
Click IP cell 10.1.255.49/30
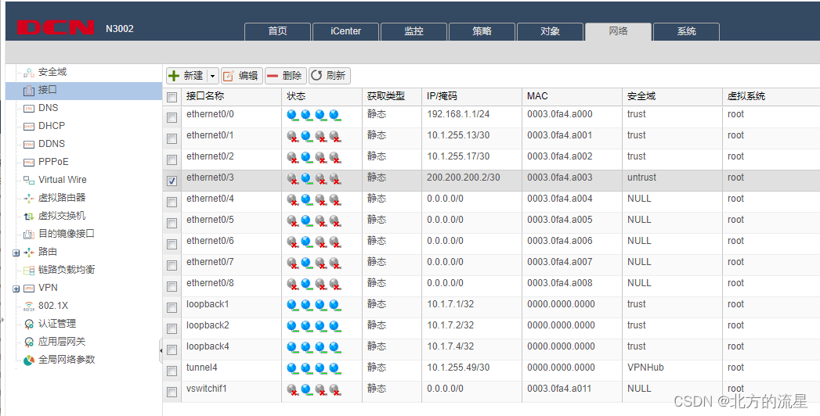point(458,368)
